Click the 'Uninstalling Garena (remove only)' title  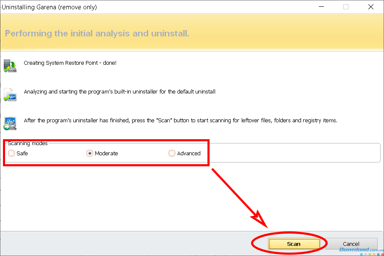tap(49, 7)
